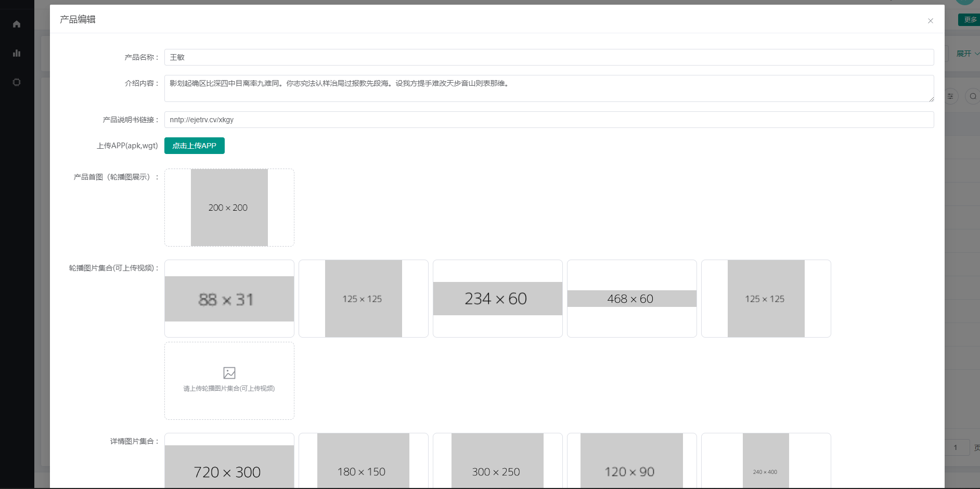Screen dimensions: 980x489
Task: Click the 点击上传APP button
Action: point(194,146)
